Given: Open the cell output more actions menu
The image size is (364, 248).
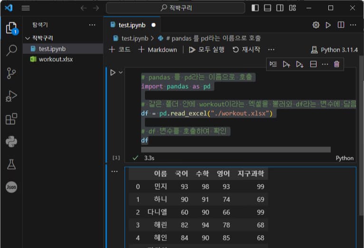Looking at the screenshot, I should point(114,171).
